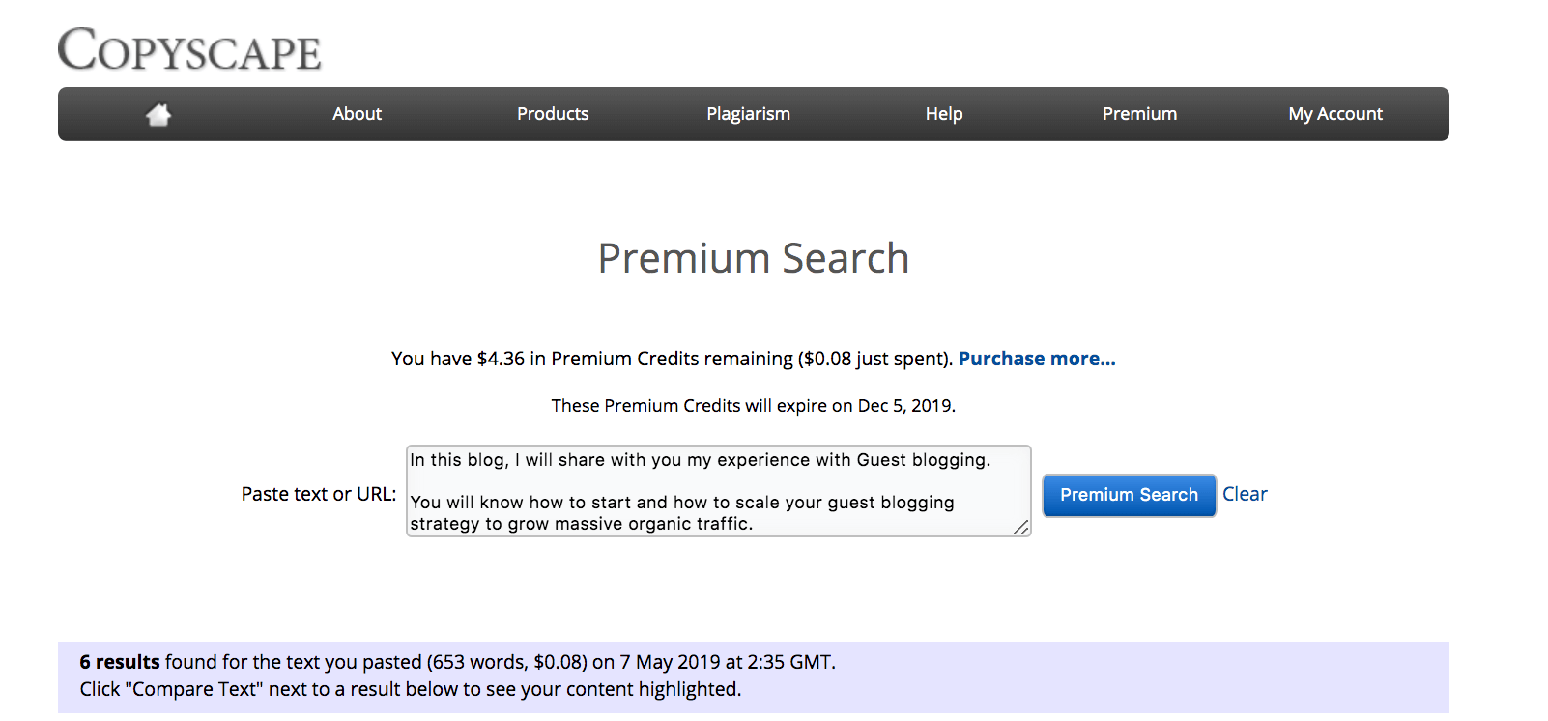Click the credits expiry date line
The height and width of the screenshot is (721, 1548).
click(754, 406)
